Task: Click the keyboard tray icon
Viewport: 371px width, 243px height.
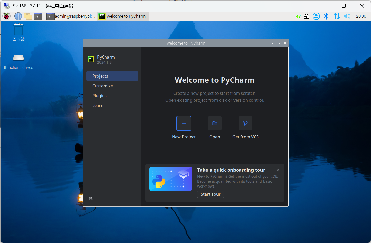Action: click(x=306, y=16)
